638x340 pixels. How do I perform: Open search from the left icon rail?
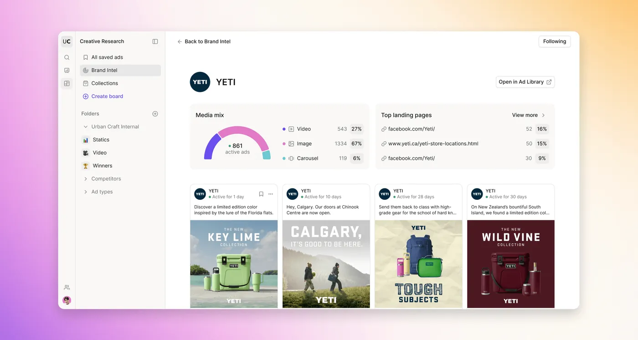pos(67,57)
